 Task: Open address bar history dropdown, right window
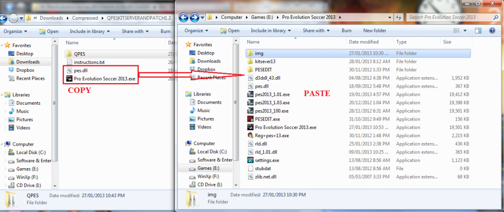coord(390,17)
